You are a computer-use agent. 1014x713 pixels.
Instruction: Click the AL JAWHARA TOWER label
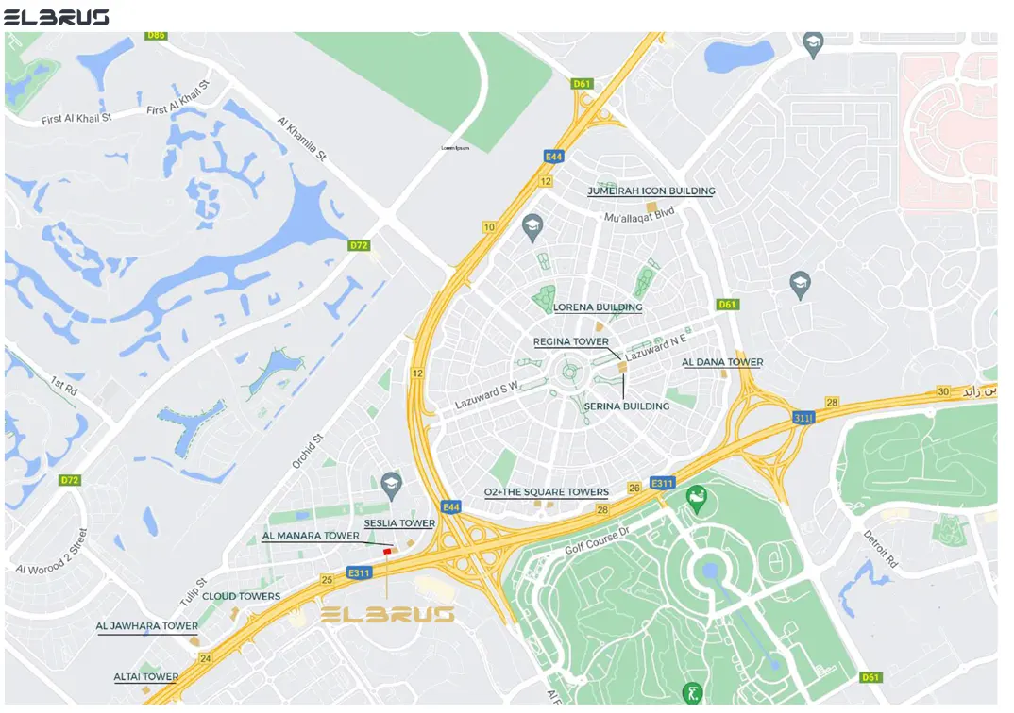coord(146,626)
